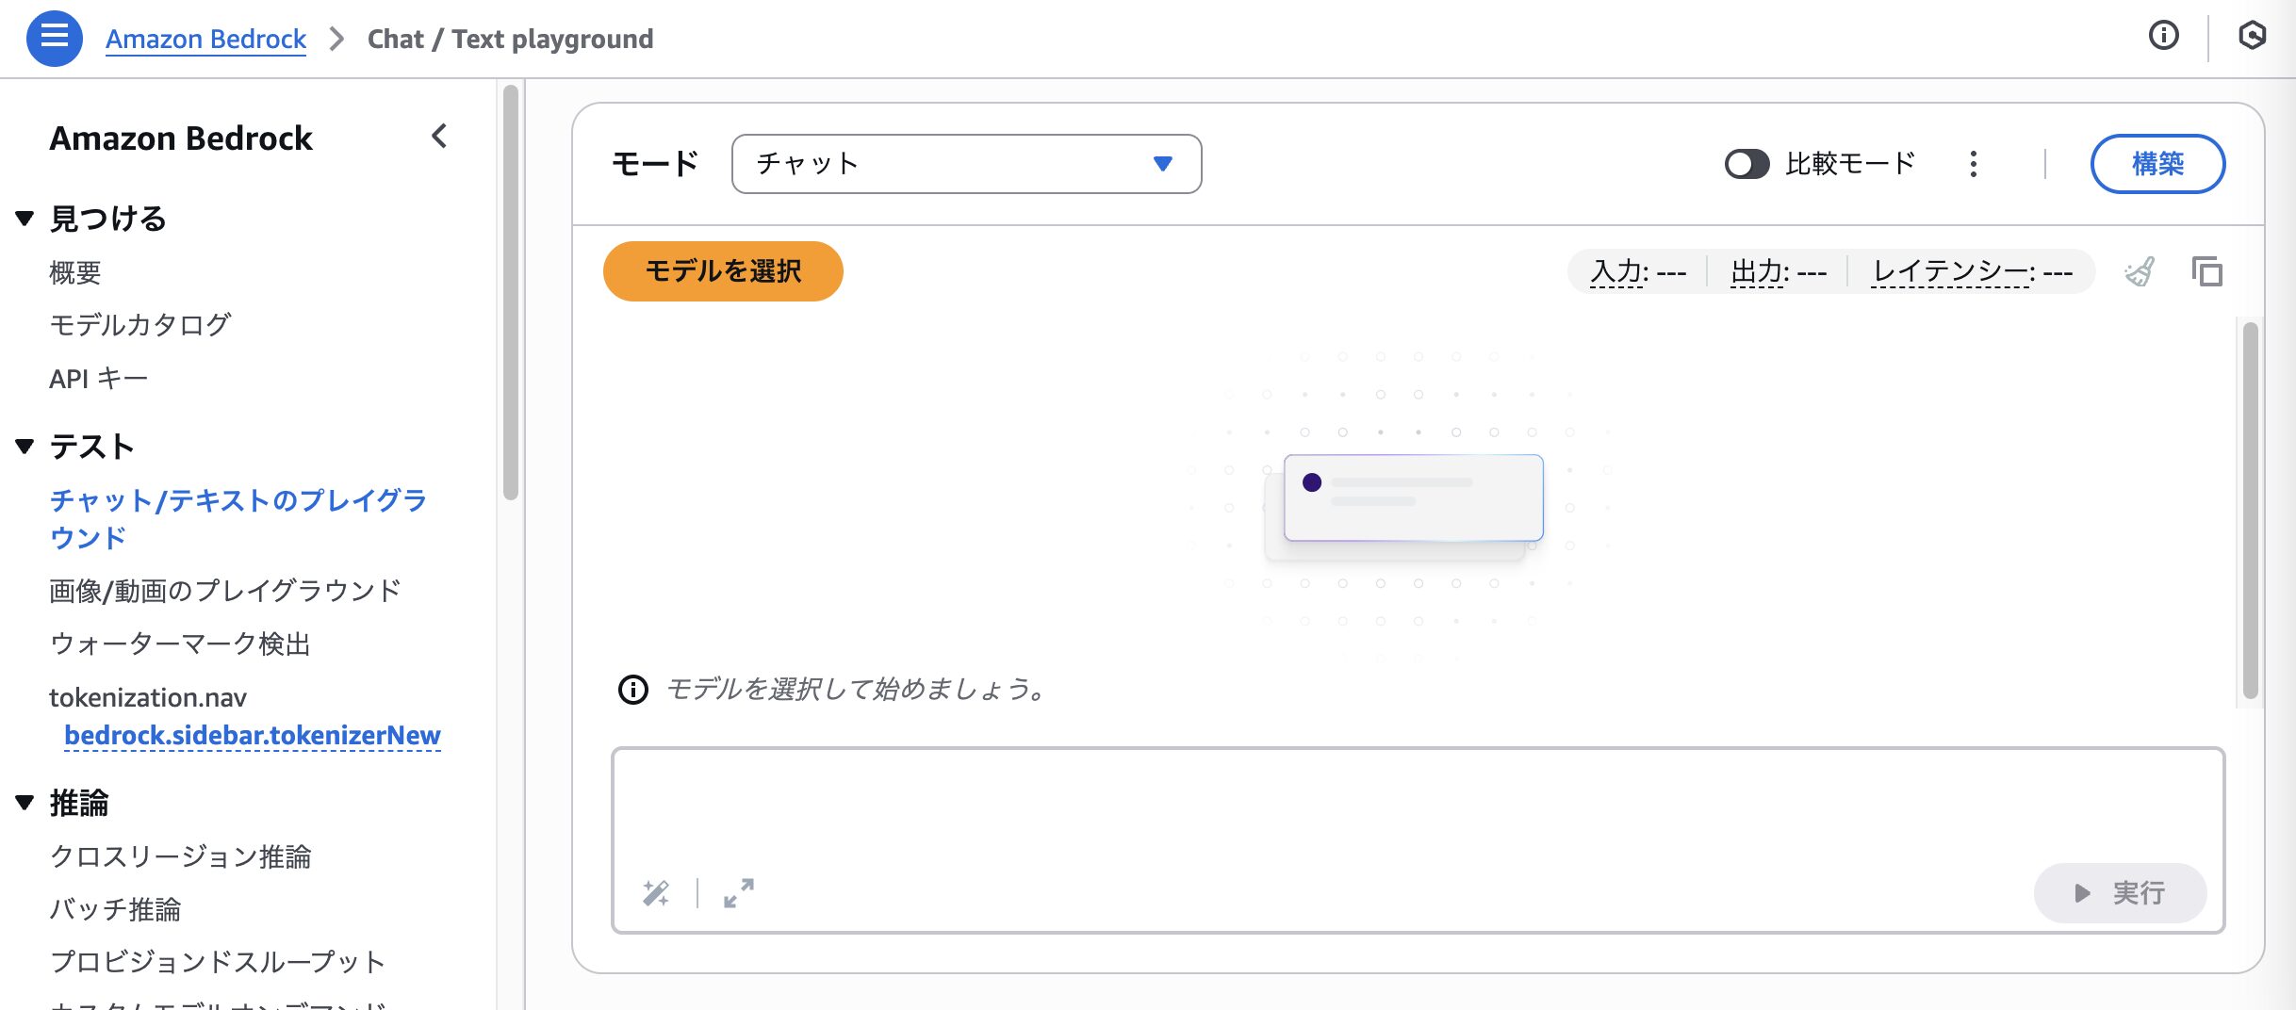
Task: Click the info icon in top bar
Action: (2163, 36)
